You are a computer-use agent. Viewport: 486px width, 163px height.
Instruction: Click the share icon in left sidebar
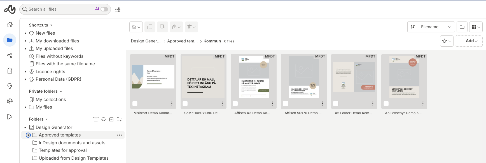click(x=10, y=55)
